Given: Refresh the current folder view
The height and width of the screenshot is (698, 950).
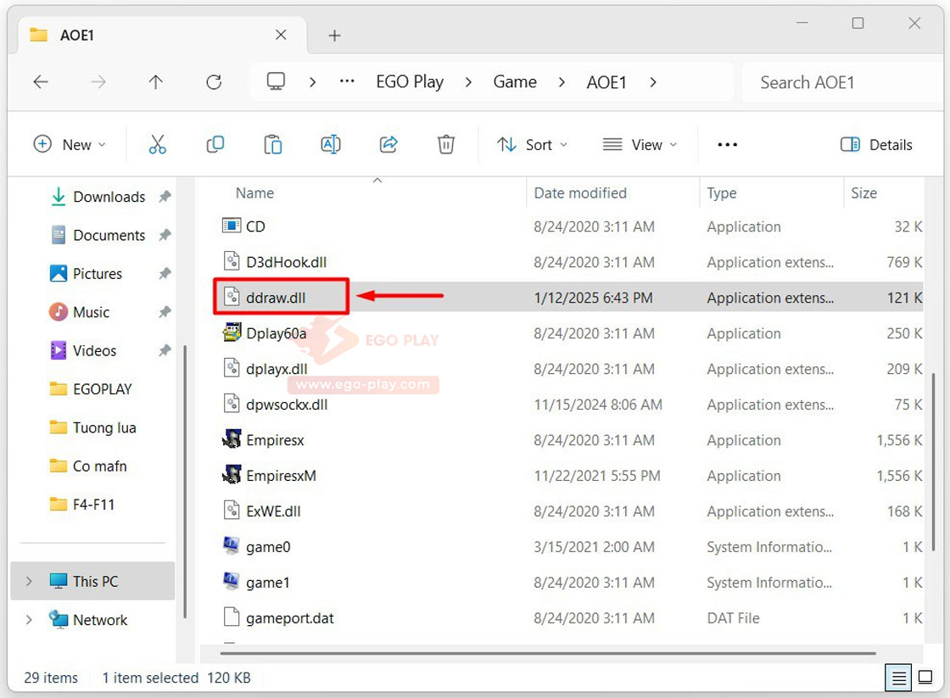Looking at the screenshot, I should 214,82.
